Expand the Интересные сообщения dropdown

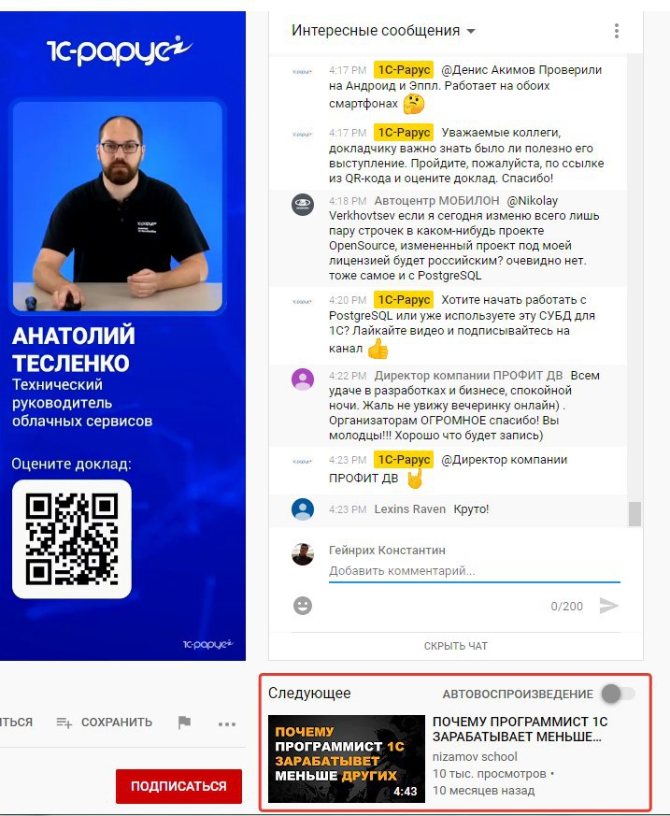[383, 31]
